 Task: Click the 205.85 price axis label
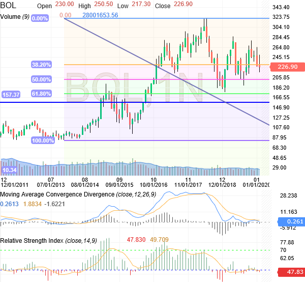click(x=281, y=78)
